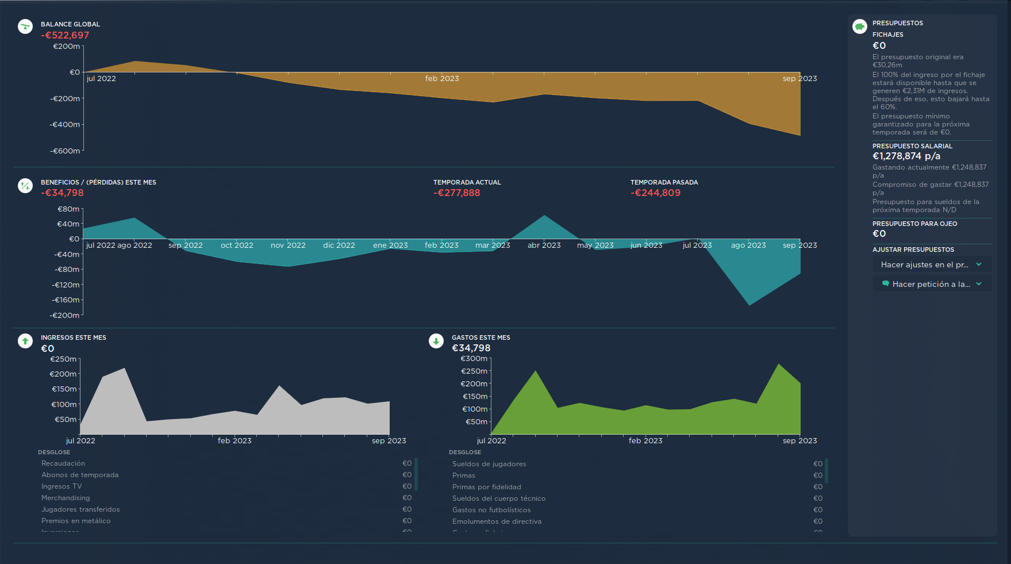This screenshot has width=1011, height=564.
Task: Select the Sueldos del cuerpo técnico row
Action: click(x=637, y=498)
